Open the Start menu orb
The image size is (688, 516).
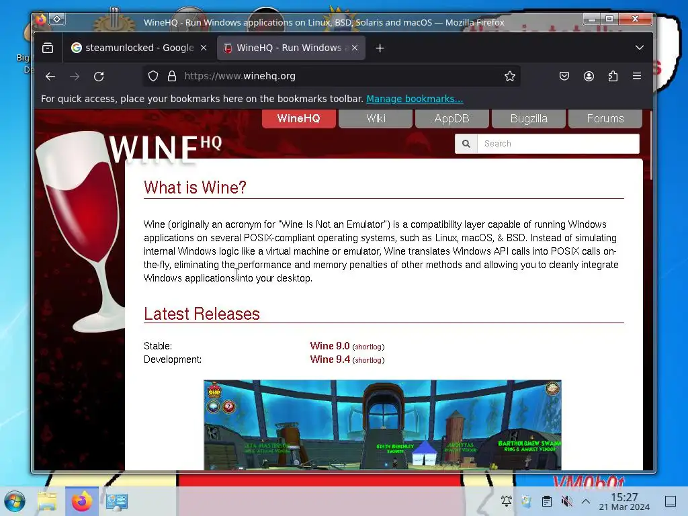(x=15, y=501)
